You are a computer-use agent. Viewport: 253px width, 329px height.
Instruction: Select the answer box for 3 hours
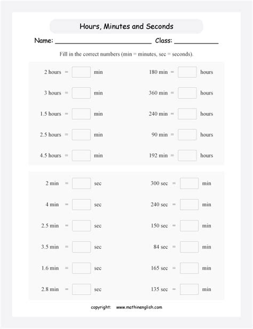pyautogui.click(x=81, y=93)
